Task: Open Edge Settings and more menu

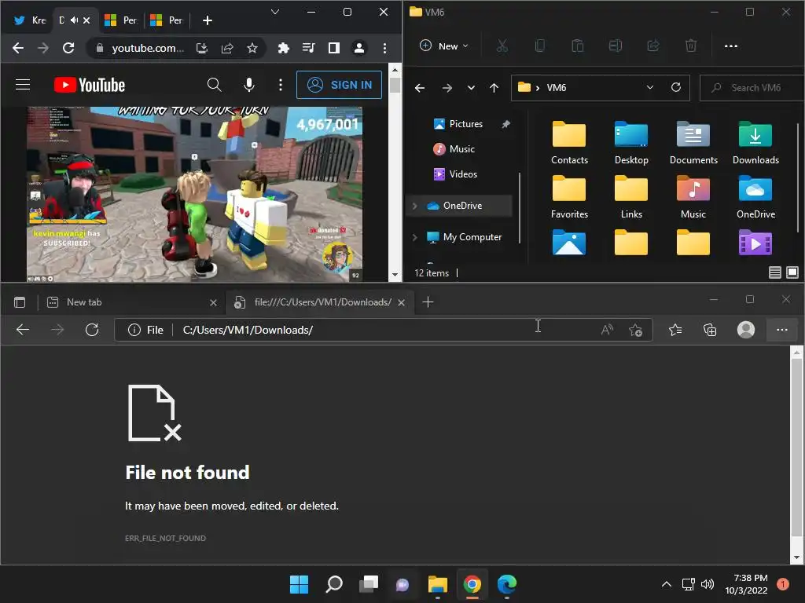Action: [781, 330]
